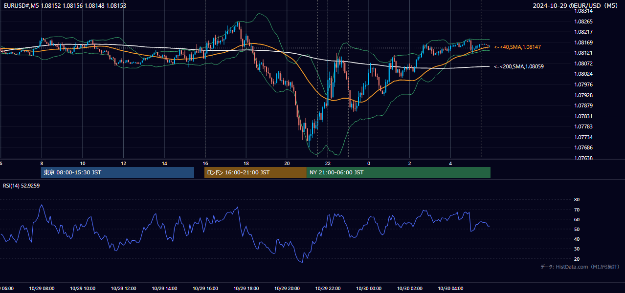
Task: Click price axis value 1.07879
Action: [583, 105]
